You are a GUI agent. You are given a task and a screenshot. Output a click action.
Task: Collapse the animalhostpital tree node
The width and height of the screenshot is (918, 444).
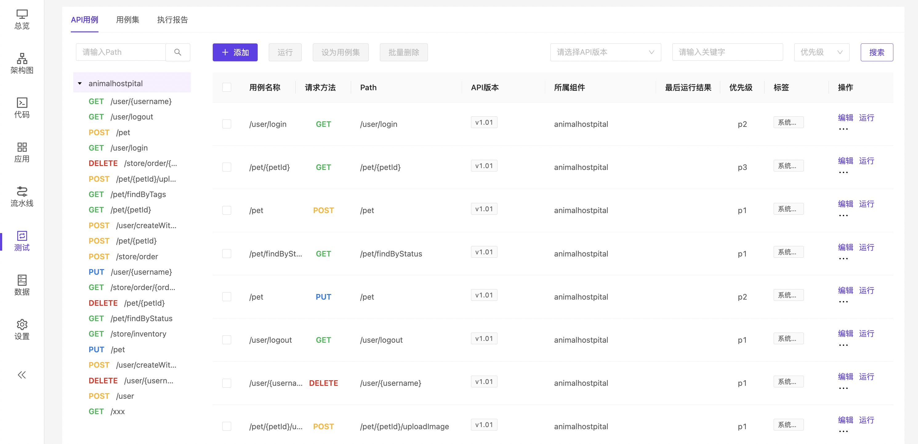click(80, 83)
